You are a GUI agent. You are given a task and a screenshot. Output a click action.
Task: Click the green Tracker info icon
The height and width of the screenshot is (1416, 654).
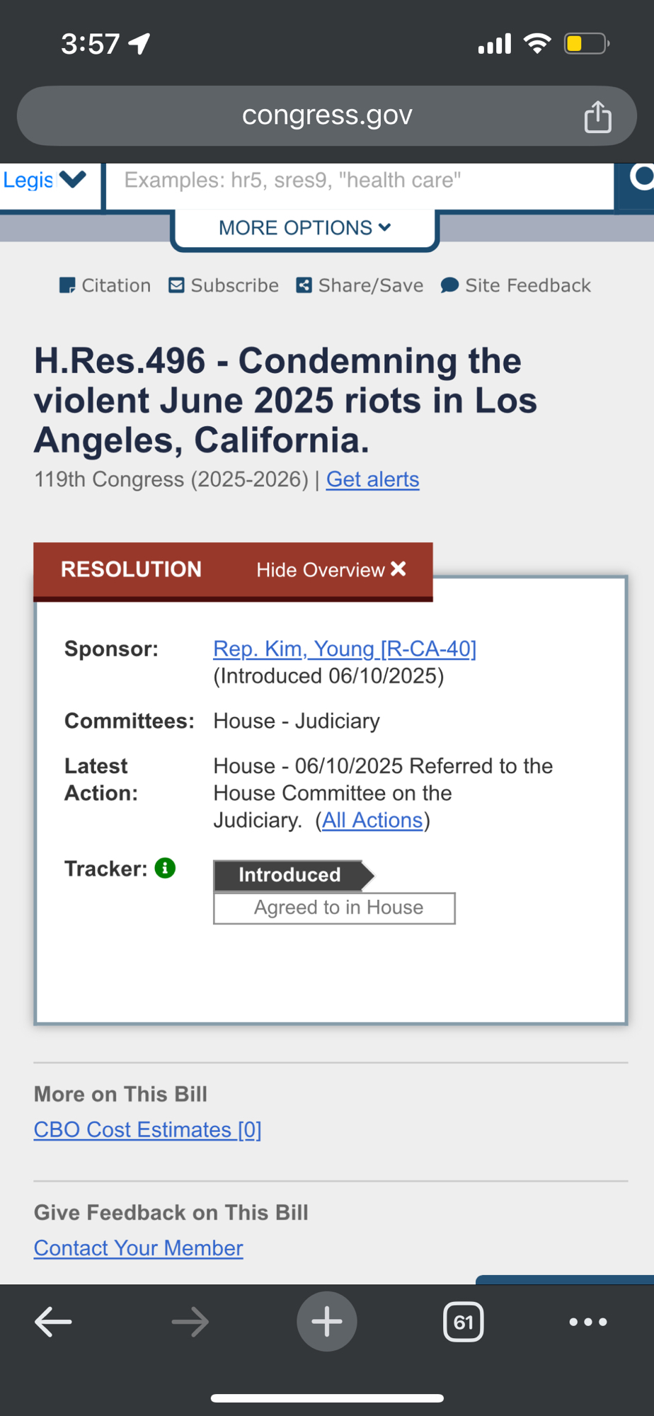pyautogui.click(x=165, y=868)
